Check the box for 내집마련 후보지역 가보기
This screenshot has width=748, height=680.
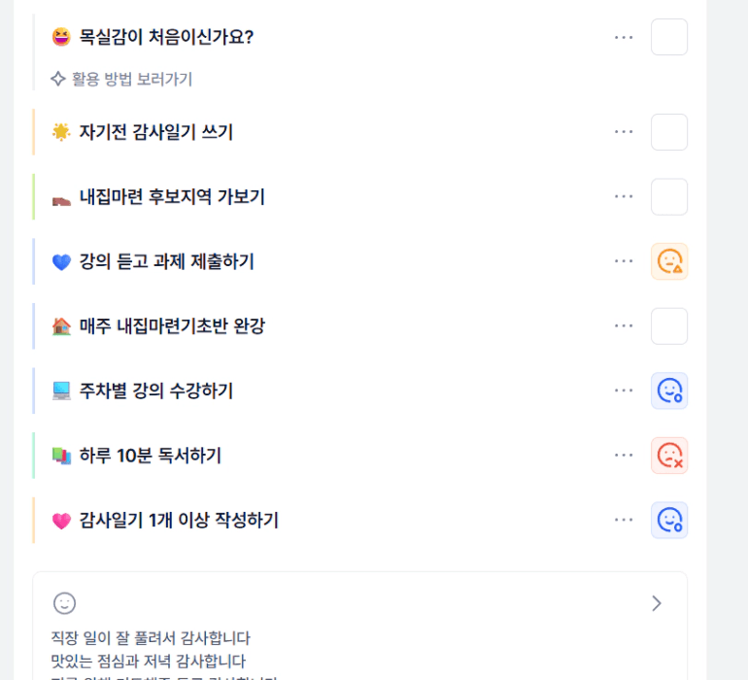669,197
